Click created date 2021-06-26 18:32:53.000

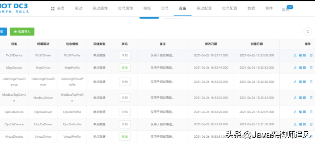click(257, 68)
